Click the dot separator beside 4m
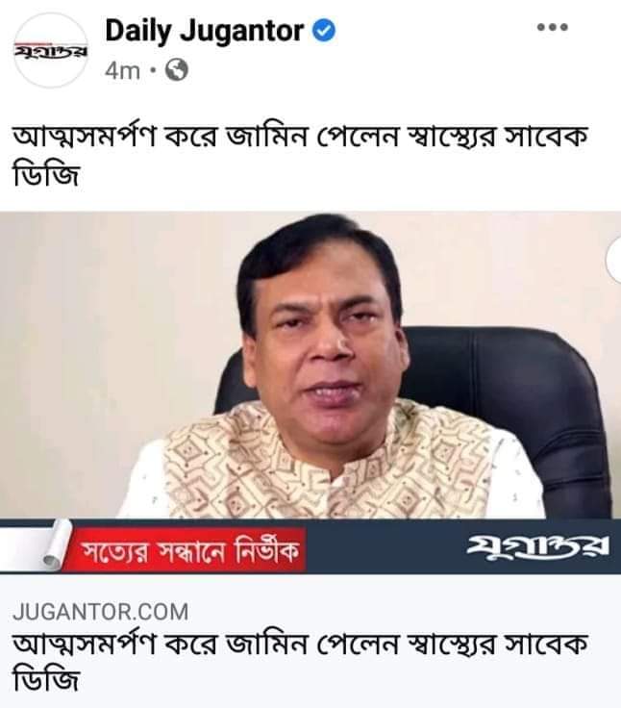 pos(154,70)
